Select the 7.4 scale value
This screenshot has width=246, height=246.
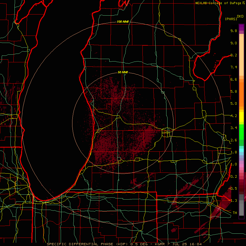234,67
